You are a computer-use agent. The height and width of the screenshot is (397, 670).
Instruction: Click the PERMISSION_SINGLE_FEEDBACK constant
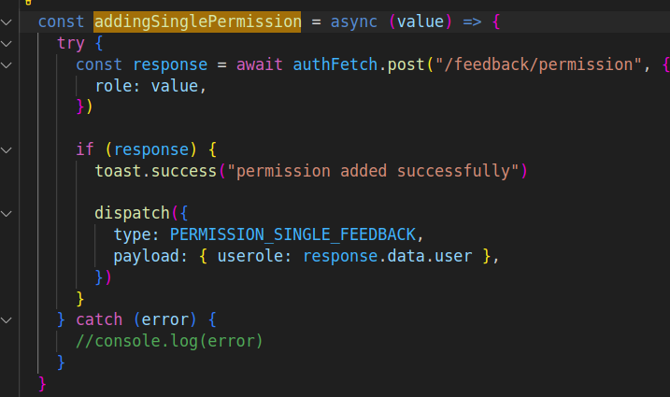(x=296, y=234)
